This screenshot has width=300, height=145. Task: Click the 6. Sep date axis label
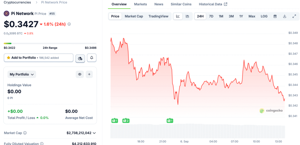pyautogui.click(x=185, y=141)
